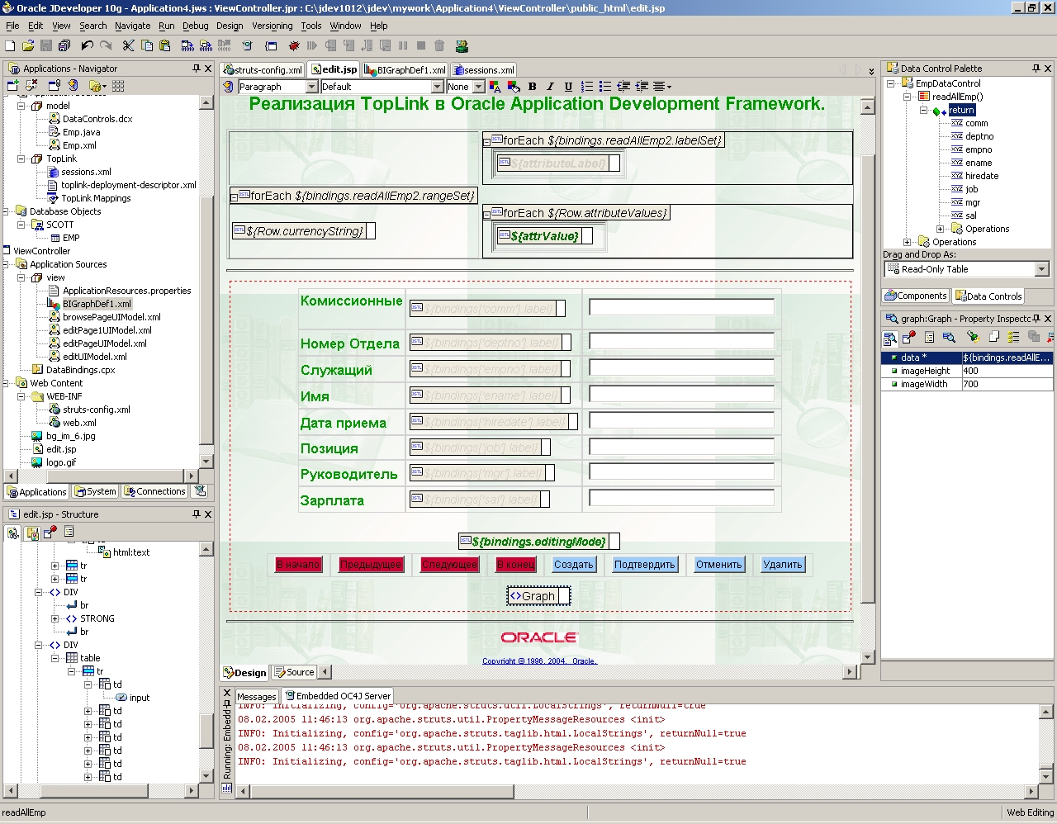Pin the Structure panel
Image resolution: width=1057 pixels, height=824 pixels.
(197, 514)
